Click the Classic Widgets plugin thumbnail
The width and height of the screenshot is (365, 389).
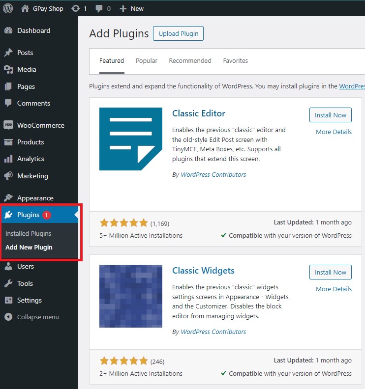coord(131,296)
